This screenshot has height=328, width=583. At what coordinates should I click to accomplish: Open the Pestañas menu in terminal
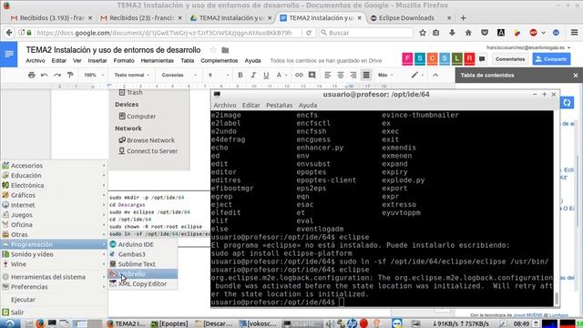pyautogui.click(x=280, y=106)
